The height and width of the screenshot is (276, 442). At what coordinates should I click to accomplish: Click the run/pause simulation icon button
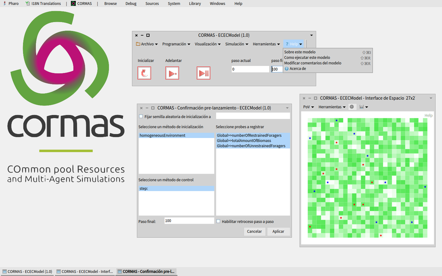click(203, 73)
